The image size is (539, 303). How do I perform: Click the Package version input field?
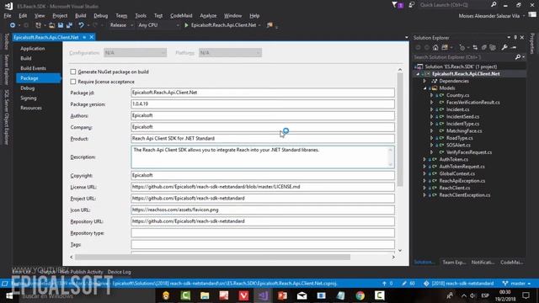[263, 104]
